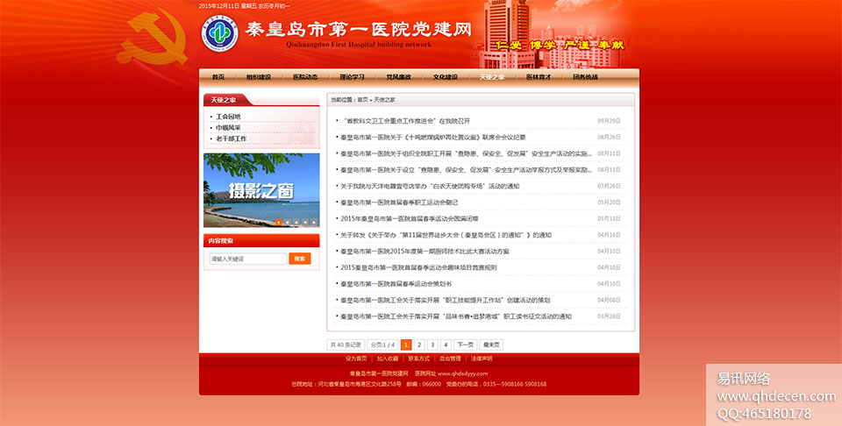The width and height of the screenshot is (842, 426).
Task: Open 联系方式 footer link
Action: click(419, 359)
